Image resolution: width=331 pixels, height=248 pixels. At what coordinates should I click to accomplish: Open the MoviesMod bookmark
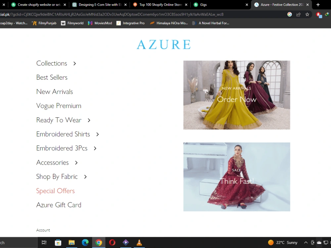click(x=100, y=23)
